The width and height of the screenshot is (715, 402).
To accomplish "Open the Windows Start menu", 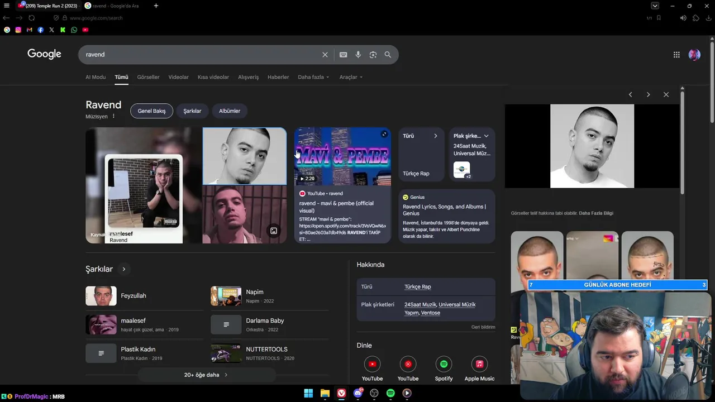I will [x=308, y=393].
